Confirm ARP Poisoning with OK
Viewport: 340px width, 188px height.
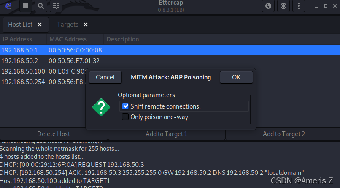pyautogui.click(x=236, y=77)
